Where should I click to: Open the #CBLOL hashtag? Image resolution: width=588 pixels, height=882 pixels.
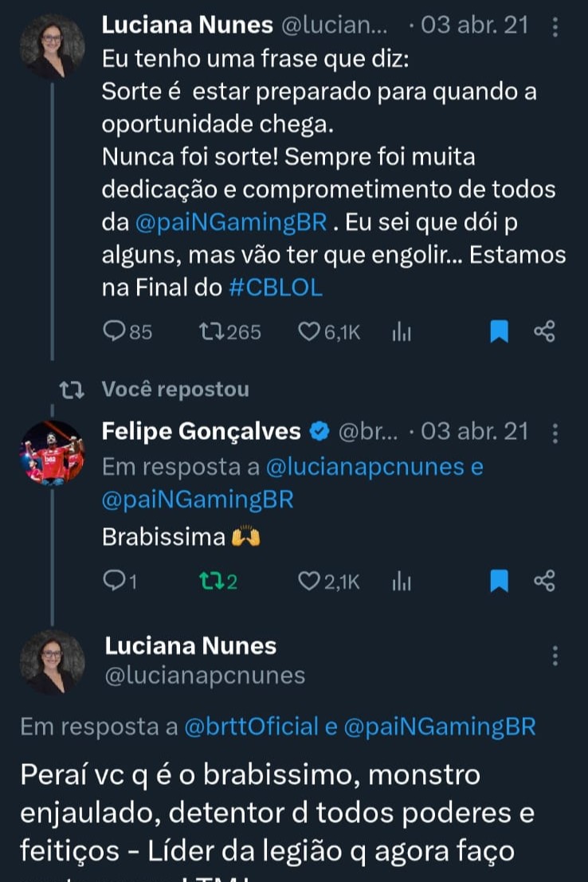275,288
